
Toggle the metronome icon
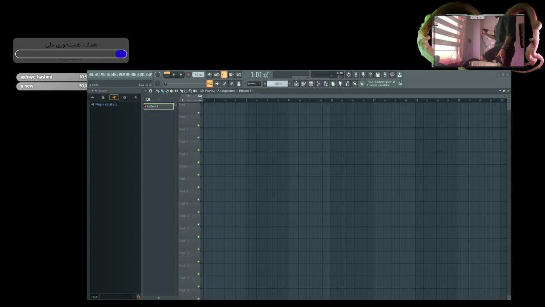coord(209,75)
